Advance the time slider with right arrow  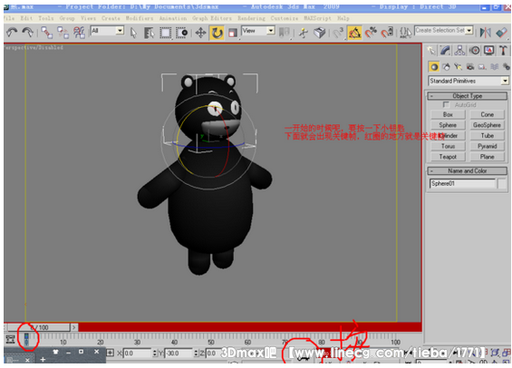pos(74,327)
